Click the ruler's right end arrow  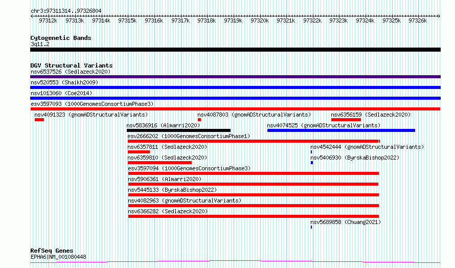[439, 16]
